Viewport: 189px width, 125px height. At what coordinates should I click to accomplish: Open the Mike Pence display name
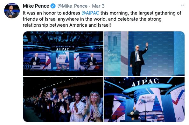36,6
